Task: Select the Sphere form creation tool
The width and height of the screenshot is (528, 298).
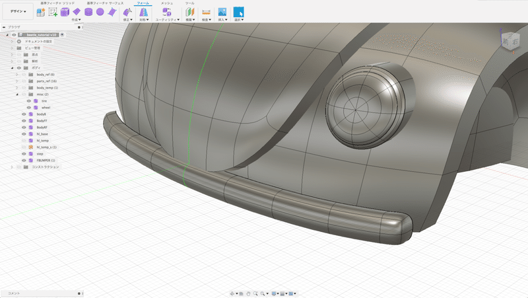Action: pyautogui.click(x=100, y=12)
